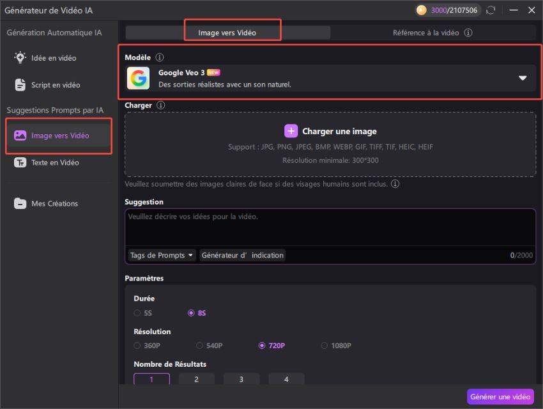Click the Mes Créations folder icon
The width and height of the screenshot is (543, 409).
click(20, 204)
